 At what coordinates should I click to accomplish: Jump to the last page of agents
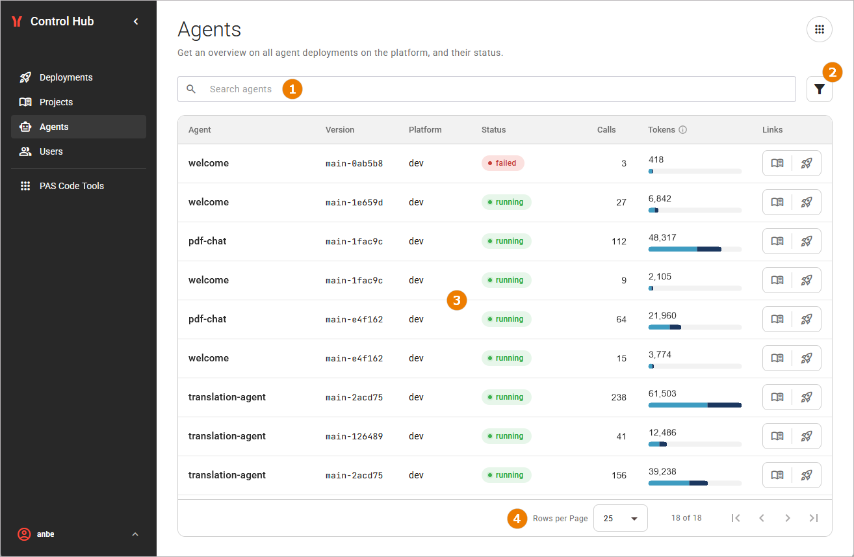814,518
